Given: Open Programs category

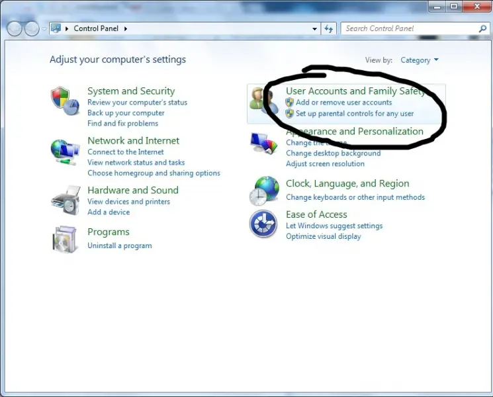Looking at the screenshot, I should coord(109,232).
